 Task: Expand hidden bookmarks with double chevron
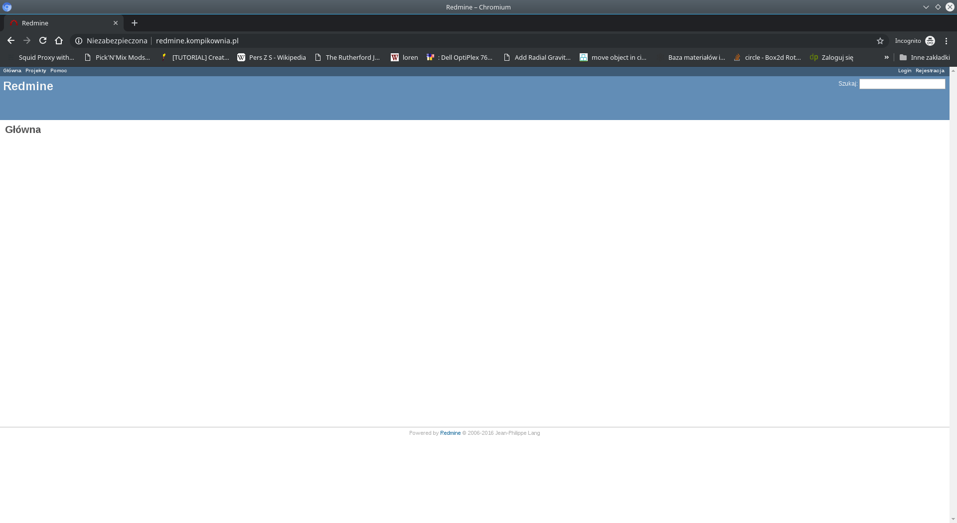(887, 57)
